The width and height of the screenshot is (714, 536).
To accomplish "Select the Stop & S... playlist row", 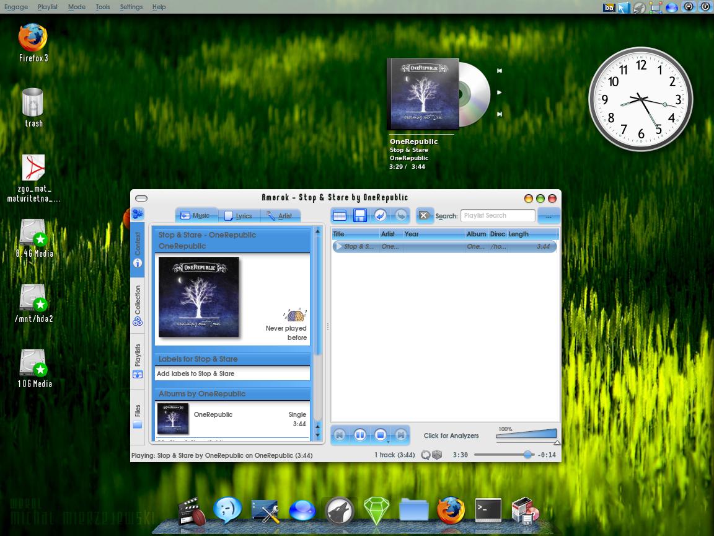I will 444,246.
